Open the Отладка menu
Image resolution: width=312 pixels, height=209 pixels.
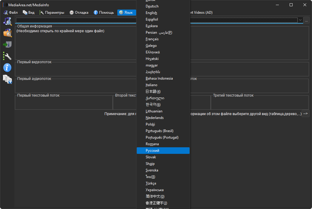tap(79, 13)
